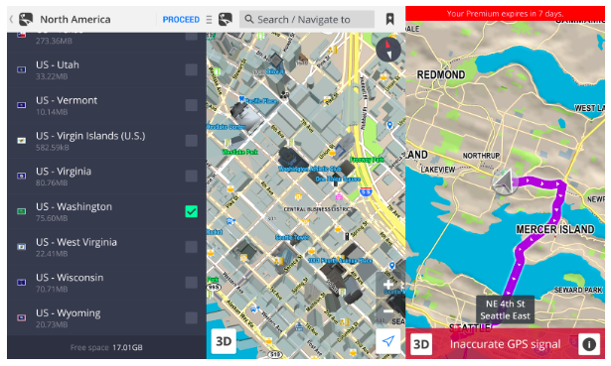Tick the US - Virginia checkbox
This screenshot has height=366, width=611.
(x=192, y=177)
